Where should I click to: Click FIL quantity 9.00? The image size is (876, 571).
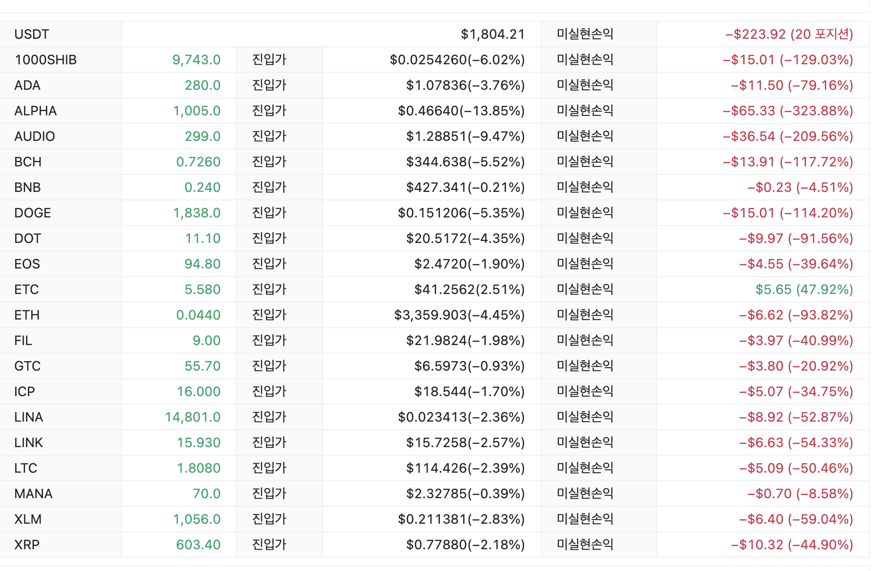[206, 341]
